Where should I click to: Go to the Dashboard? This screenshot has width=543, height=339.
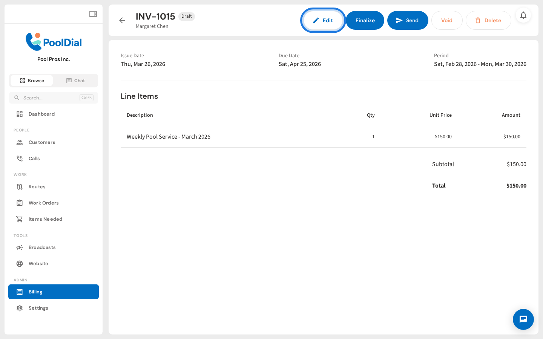click(x=41, y=114)
